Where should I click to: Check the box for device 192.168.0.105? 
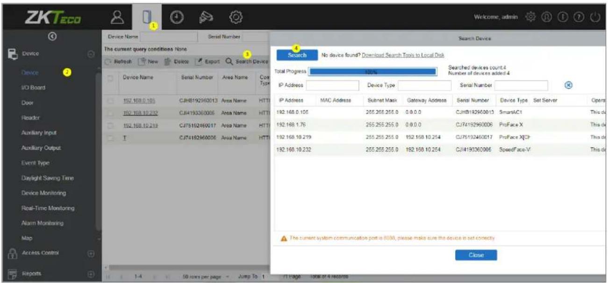[111, 100]
